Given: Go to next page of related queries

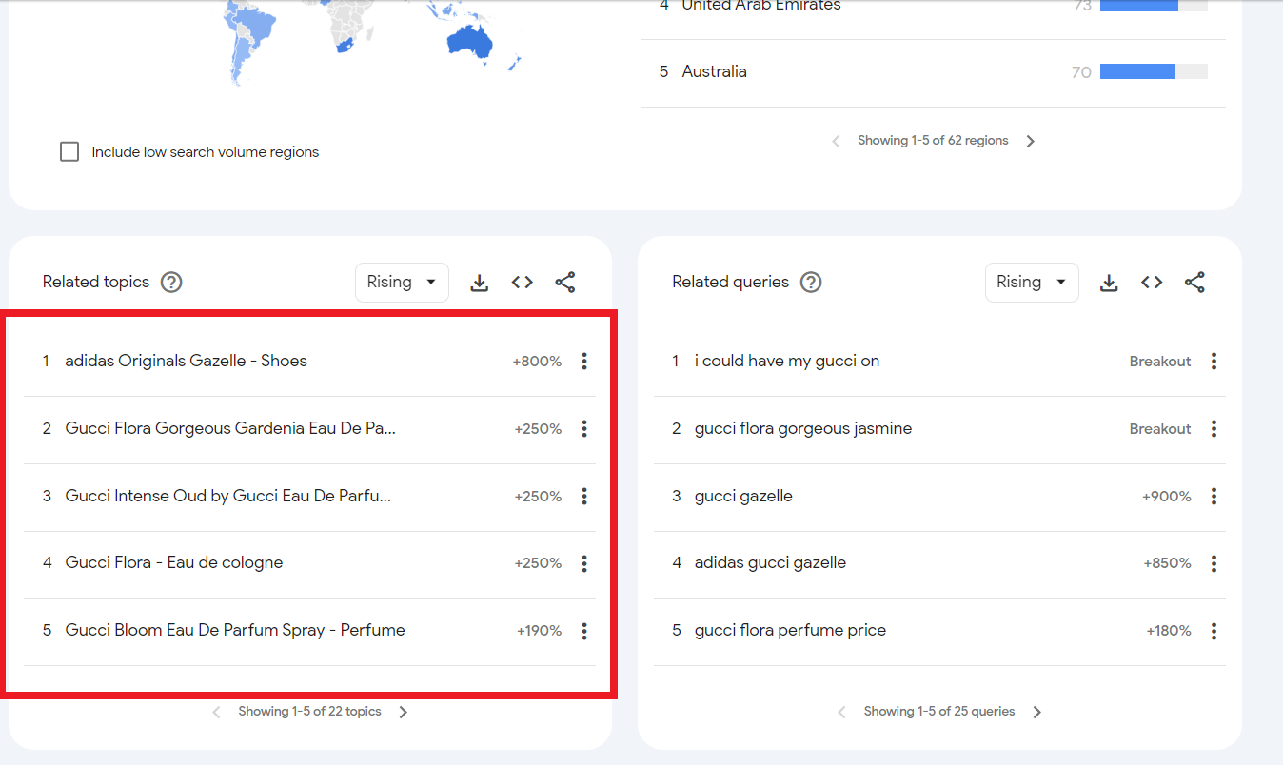Looking at the screenshot, I should pyautogui.click(x=1037, y=712).
